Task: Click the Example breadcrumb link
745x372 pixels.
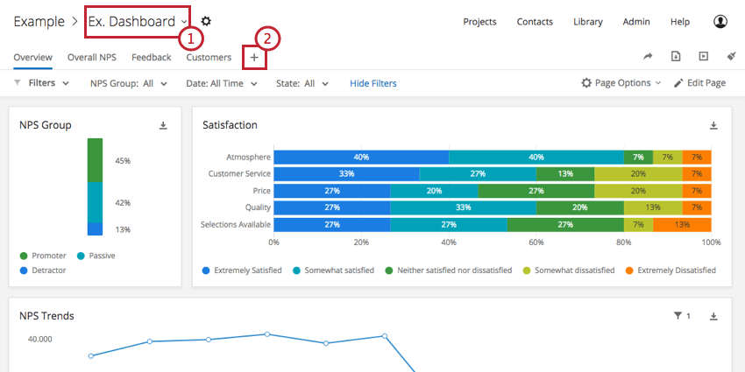Action: point(39,21)
